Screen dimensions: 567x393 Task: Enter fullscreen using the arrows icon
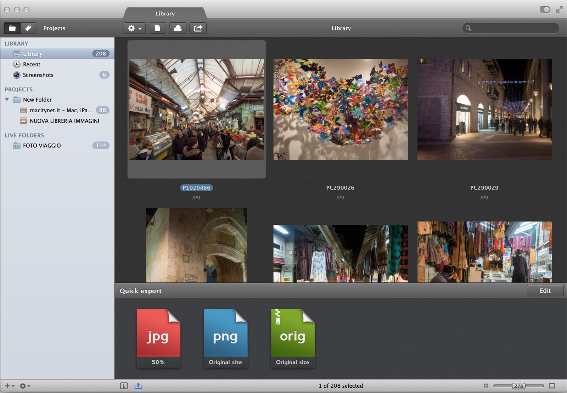[560, 10]
